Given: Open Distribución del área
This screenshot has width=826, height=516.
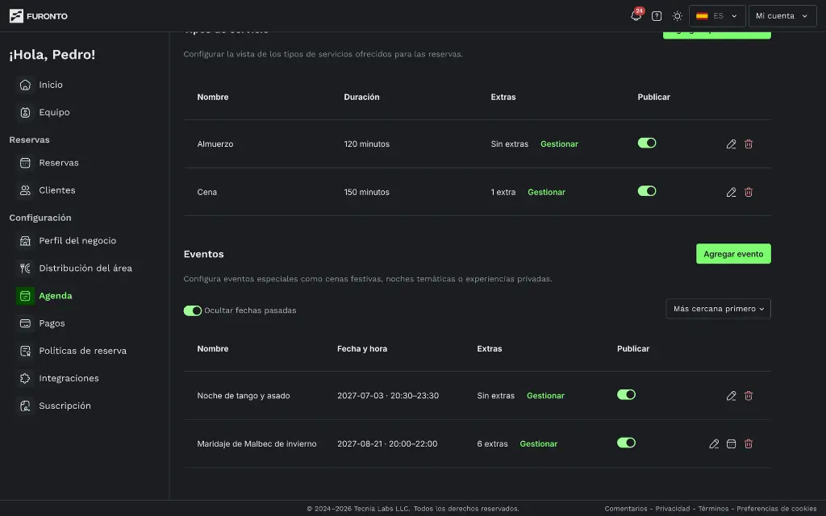Looking at the screenshot, I should tap(86, 268).
